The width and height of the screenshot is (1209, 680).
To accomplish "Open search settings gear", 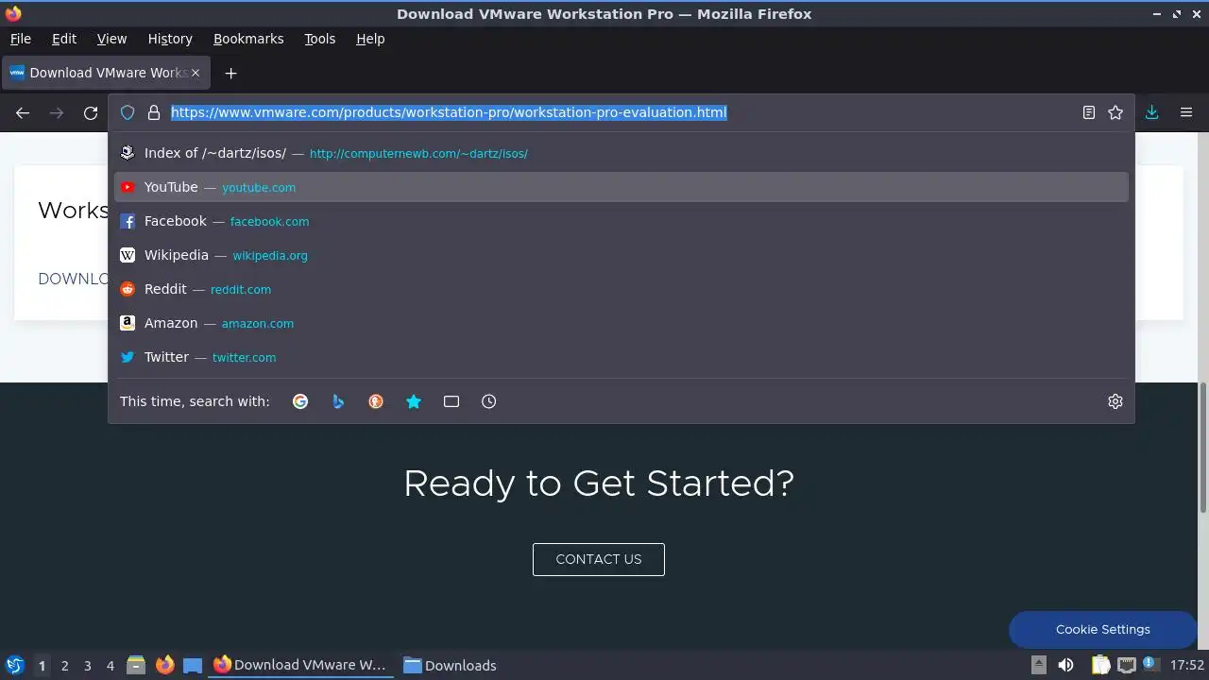I will tap(1115, 401).
